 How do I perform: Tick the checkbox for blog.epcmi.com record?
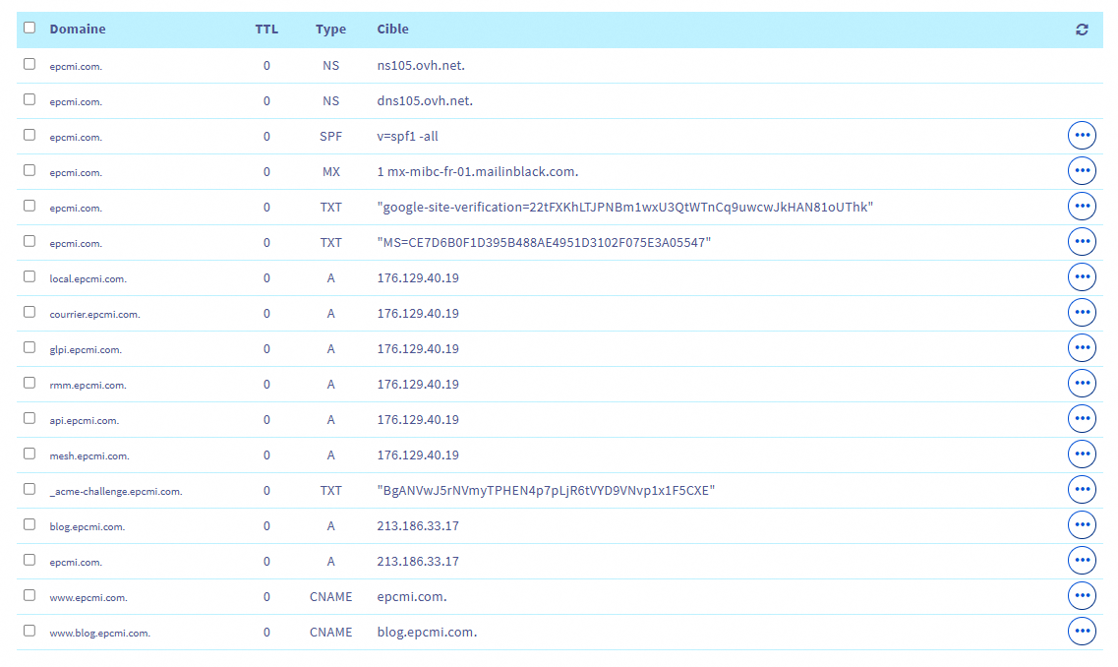[29, 524]
